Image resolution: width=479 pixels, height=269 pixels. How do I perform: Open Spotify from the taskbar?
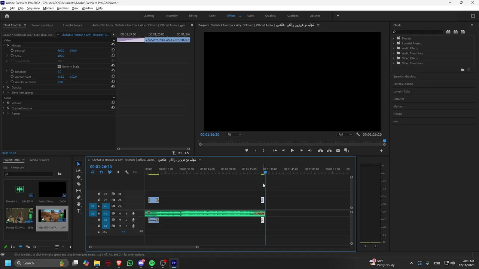152,263
